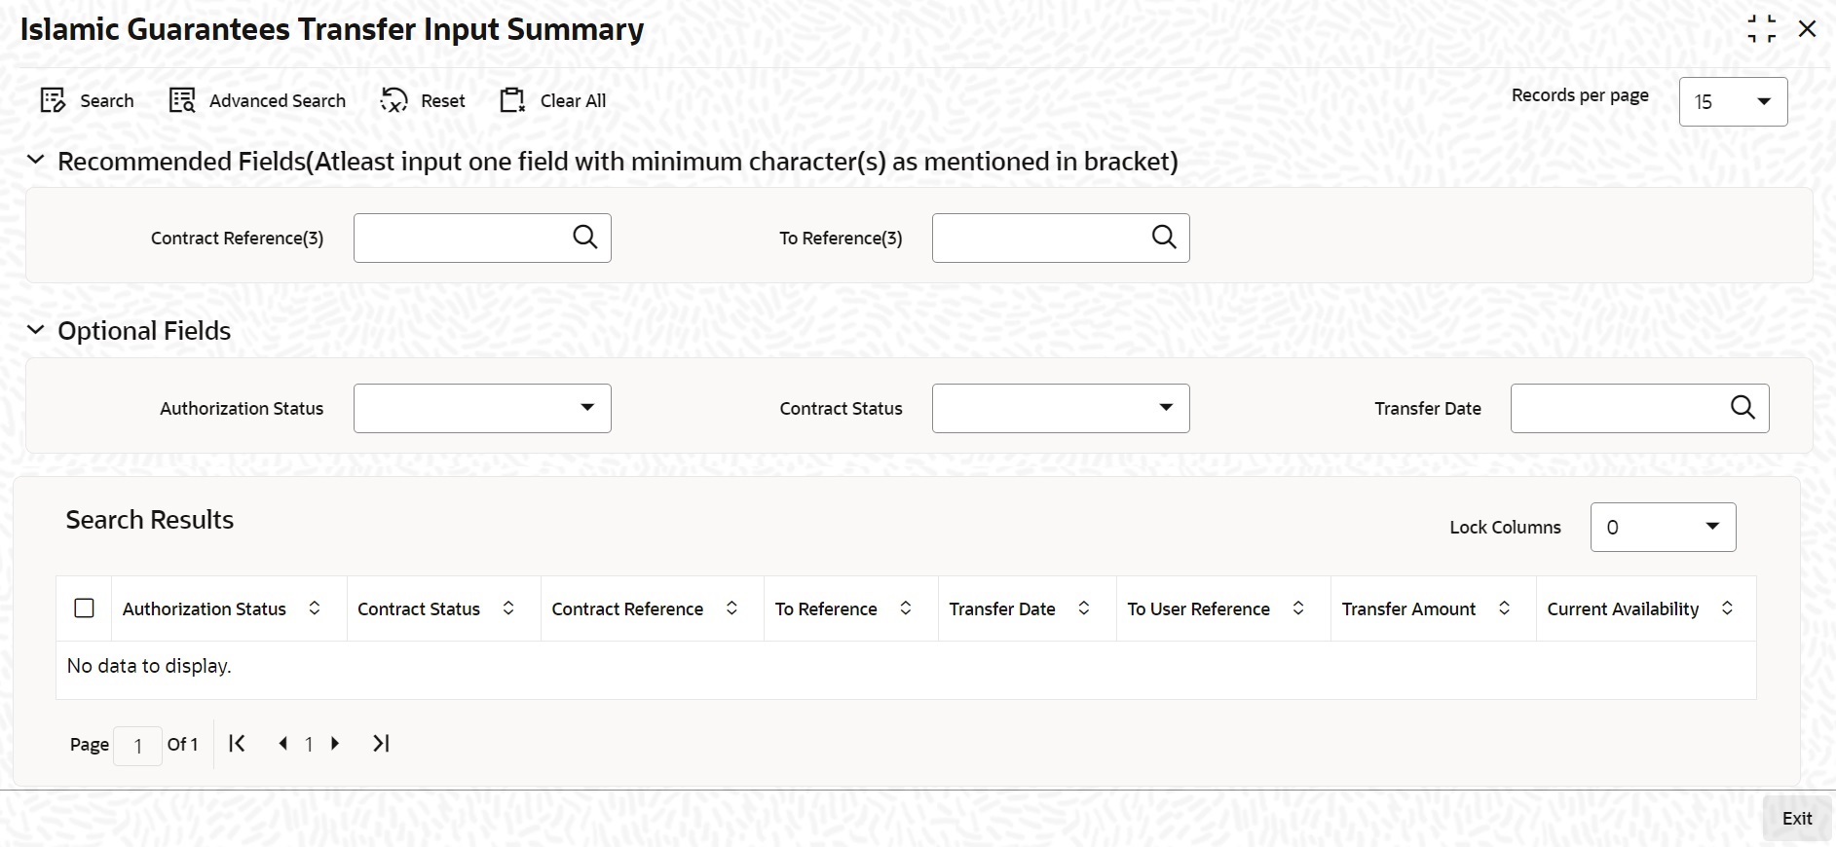Open the Contract Status dropdown

1061,408
